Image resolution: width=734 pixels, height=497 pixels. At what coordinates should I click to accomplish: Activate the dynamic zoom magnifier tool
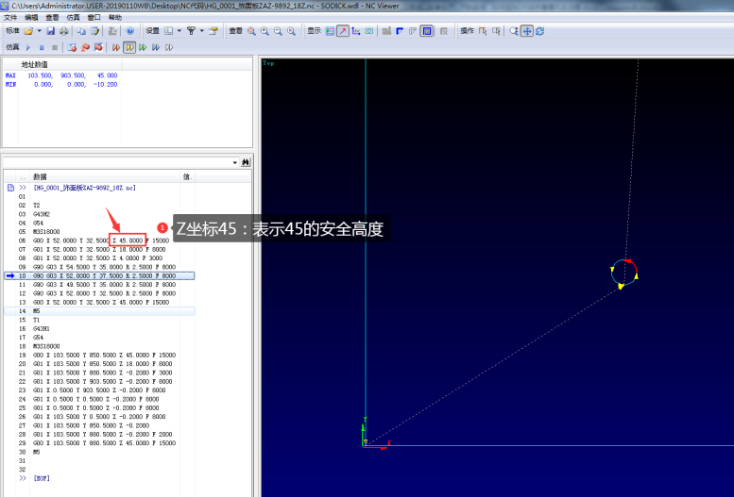[514, 31]
